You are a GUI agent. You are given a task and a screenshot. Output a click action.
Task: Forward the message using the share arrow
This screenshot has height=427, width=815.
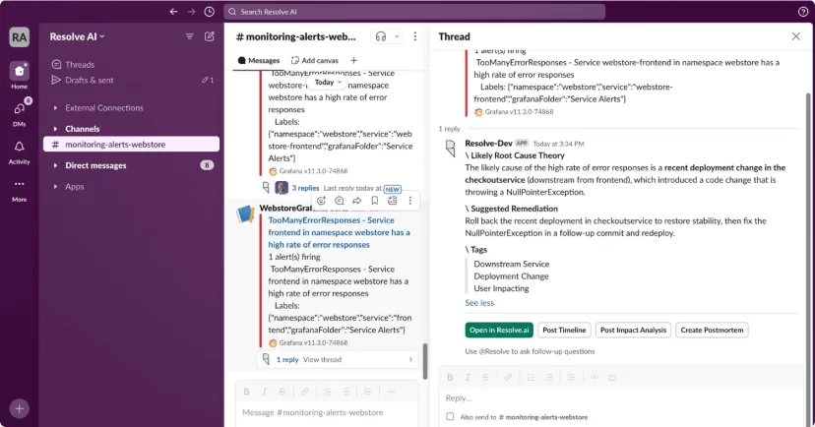tap(356, 201)
